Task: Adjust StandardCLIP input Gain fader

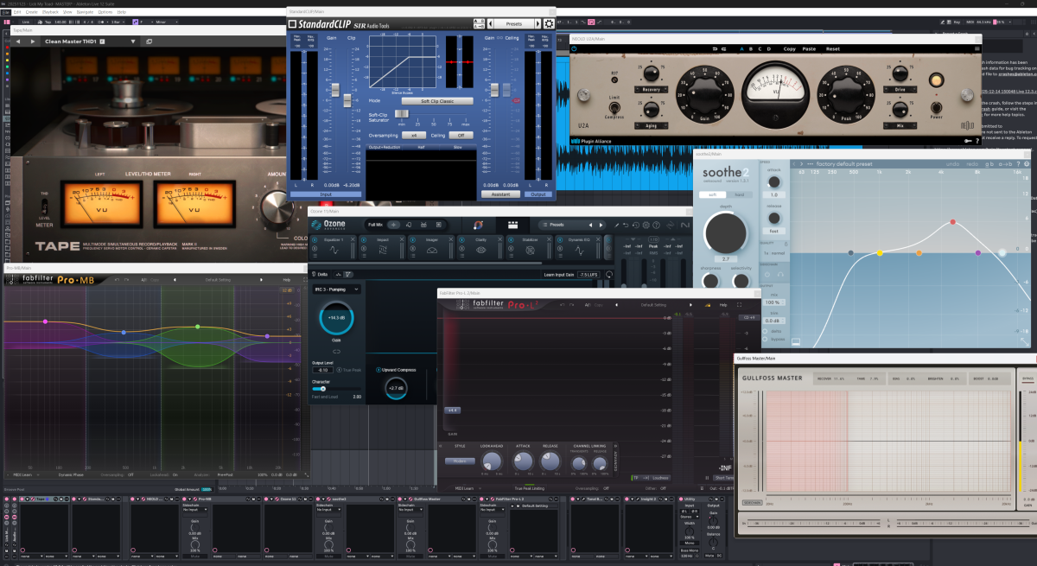Action: 335,90
